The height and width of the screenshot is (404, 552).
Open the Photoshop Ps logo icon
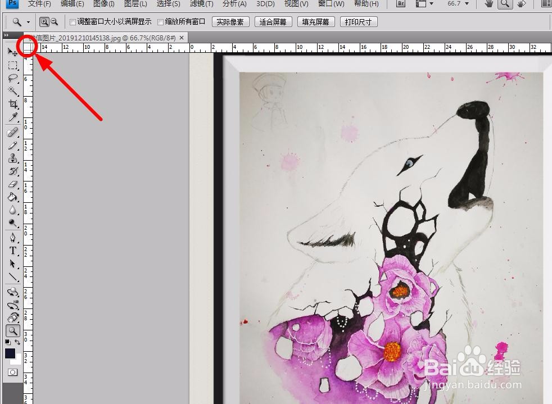click(12, 3)
